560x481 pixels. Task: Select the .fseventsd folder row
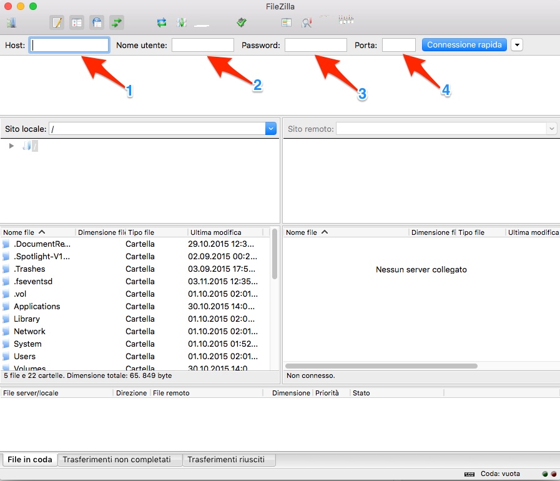(x=135, y=282)
